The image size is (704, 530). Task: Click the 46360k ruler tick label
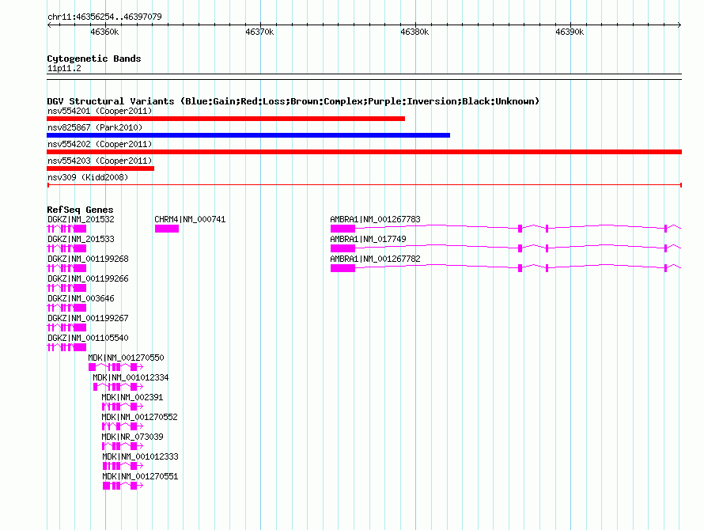(x=104, y=32)
